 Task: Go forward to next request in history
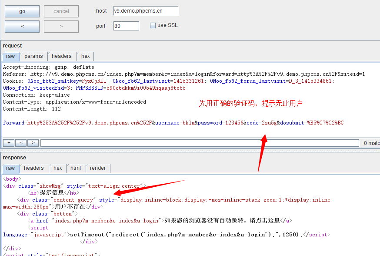pyautogui.click(x=61, y=27)
